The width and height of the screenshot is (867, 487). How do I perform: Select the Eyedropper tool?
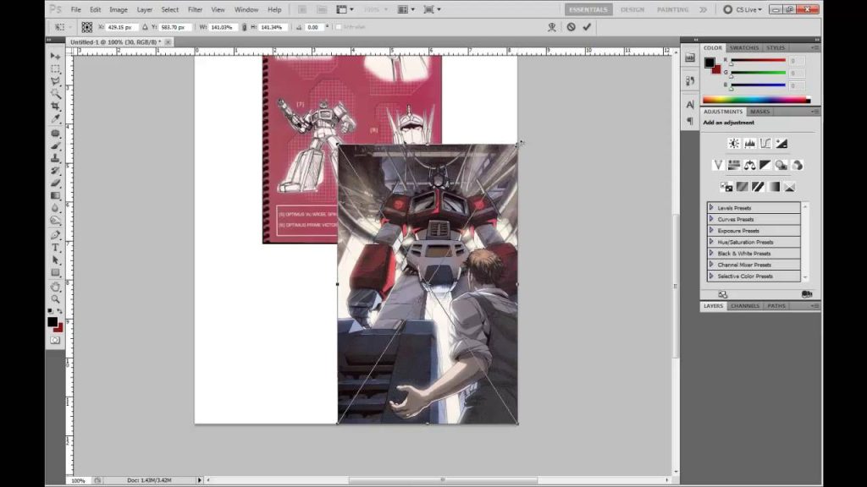pyautogui.click(x=55, y=118)
